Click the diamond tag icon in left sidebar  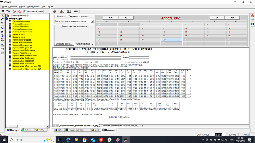point(2,23)
